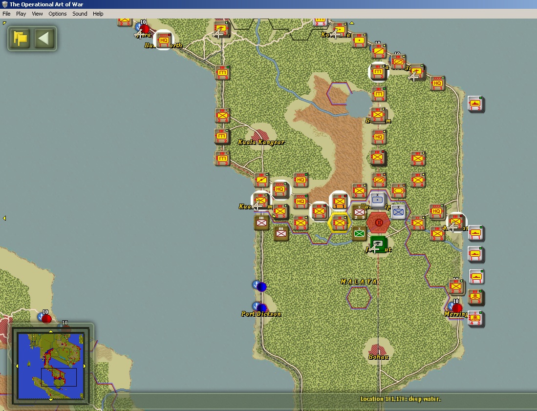
Task: Click the map's left-edge scroll arrow
Action: coord(4,218)
